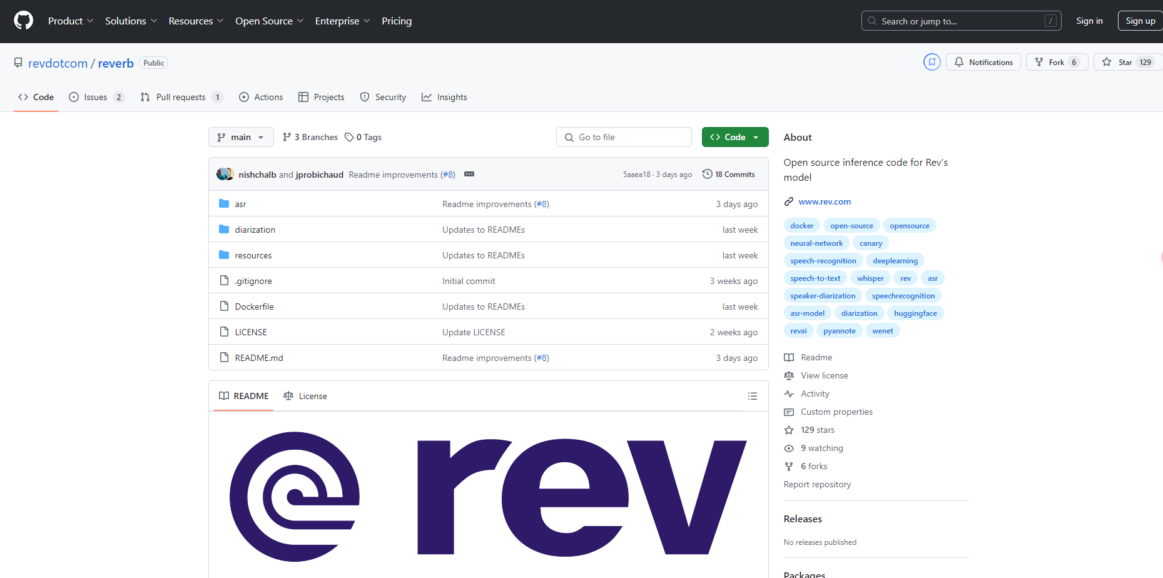Click the Sign up button

pos(1140,21)
